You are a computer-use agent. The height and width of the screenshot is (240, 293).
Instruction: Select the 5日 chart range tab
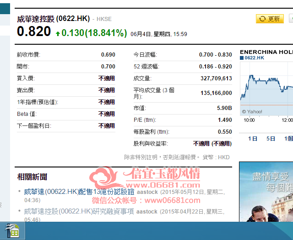[271, 139]
